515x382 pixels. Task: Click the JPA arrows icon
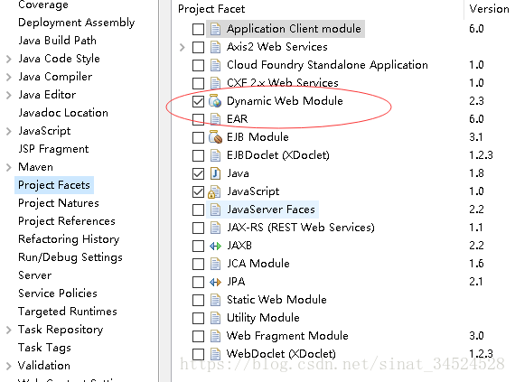pyautogui.click(x=215, y=282)
